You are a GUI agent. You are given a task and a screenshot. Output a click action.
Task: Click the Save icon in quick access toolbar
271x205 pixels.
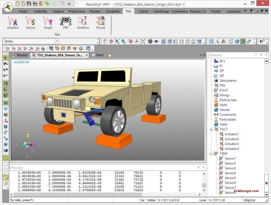pos(29,3)
